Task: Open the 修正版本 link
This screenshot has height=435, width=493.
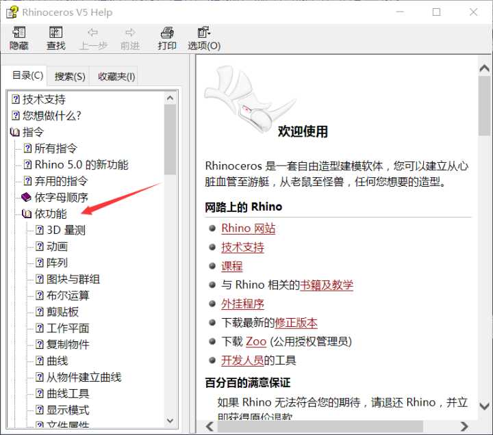Action: click(x=296, y=323)
